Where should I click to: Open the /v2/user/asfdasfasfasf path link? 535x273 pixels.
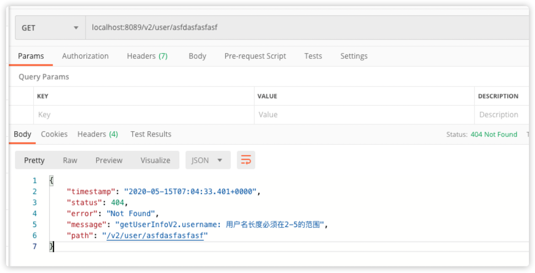coord(155,236)
